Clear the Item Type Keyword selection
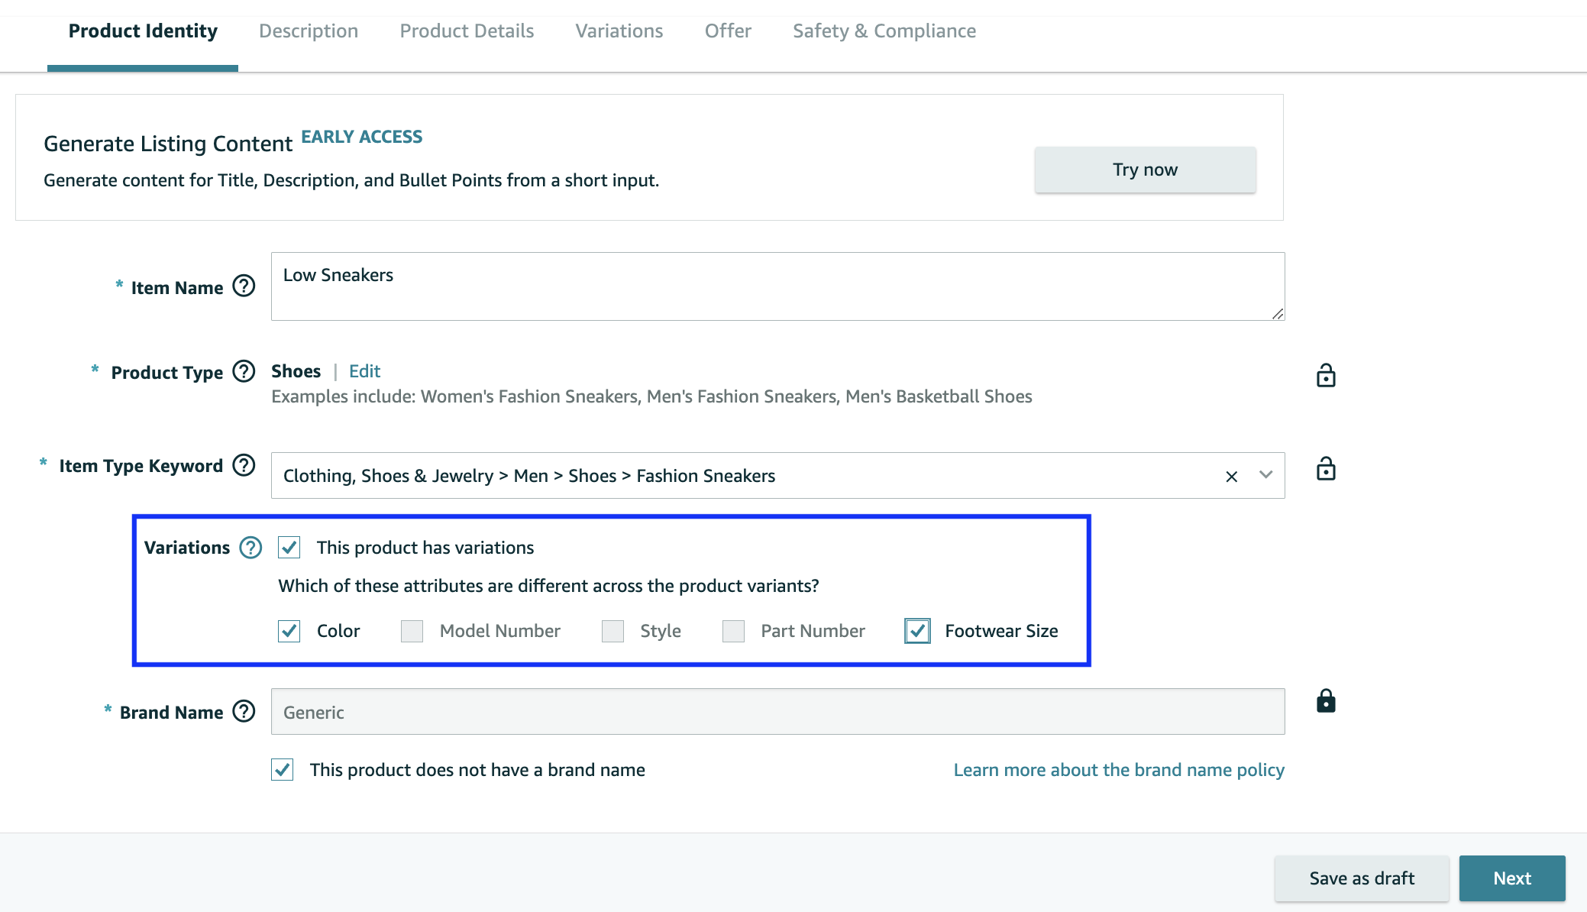The image size is (1587, 912). (x=1231, y=477)
